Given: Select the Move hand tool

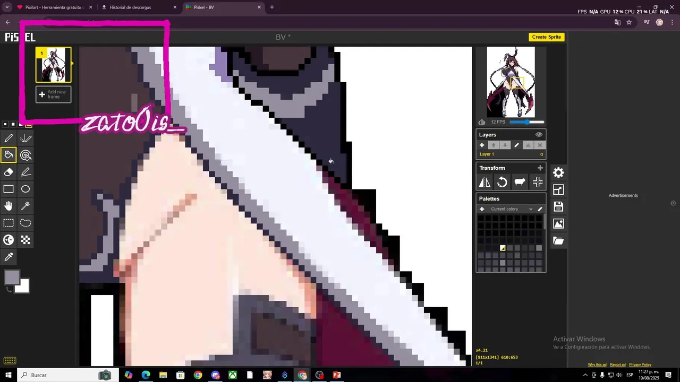Looking at the screenshot, I should click(x=8, y=206).
